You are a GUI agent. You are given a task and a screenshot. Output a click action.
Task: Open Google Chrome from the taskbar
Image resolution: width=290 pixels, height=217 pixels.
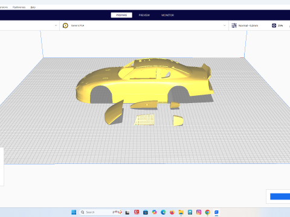(207, 212)
